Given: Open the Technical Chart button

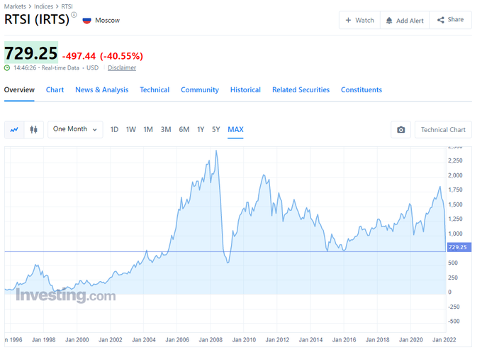Looking at the screenshot, I should (443, 130).
